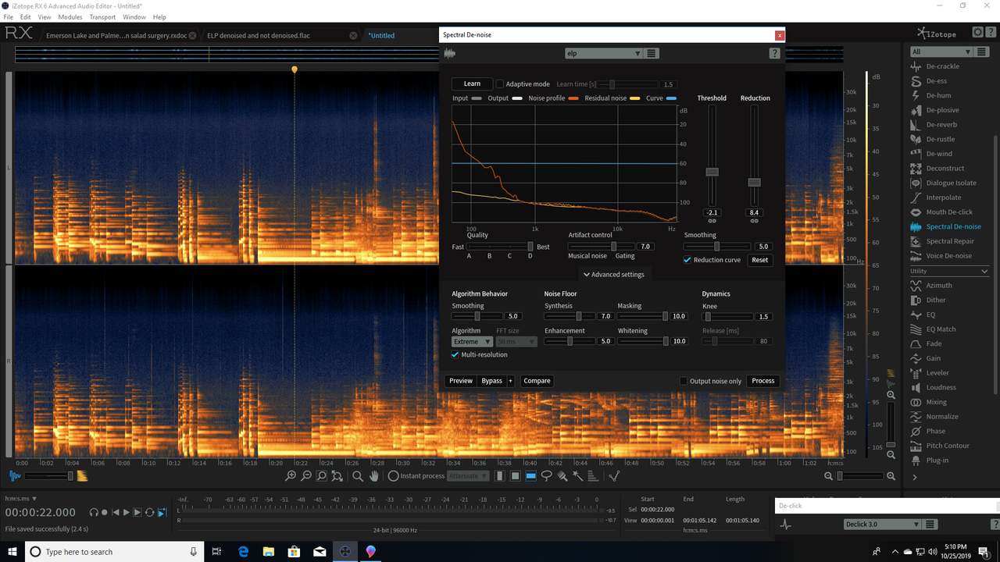Toggle loop playback in transport
Image resolution: width=1000 pixels, height=562 pixels.
pyautogui.click(x=149, y=512)
